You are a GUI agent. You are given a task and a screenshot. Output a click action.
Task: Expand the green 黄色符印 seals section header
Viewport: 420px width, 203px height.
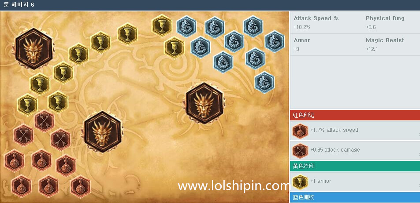click(355, 166)
